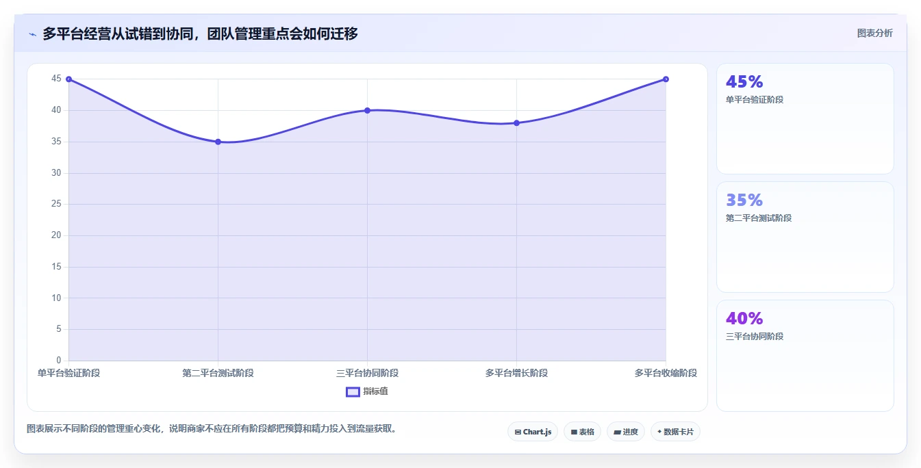
Task: Click the x-axis label 多平台增长阶段
Action: coord(516,373)
